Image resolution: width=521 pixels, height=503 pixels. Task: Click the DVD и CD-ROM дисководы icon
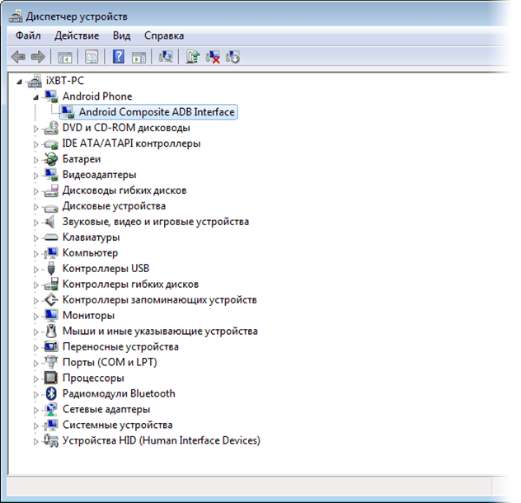pos(51,128)
